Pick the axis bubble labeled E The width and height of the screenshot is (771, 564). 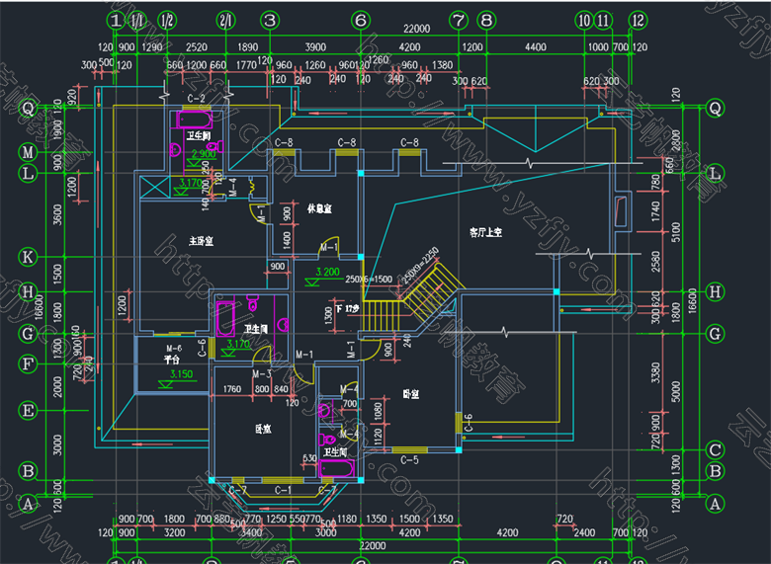tap(29, 410)
